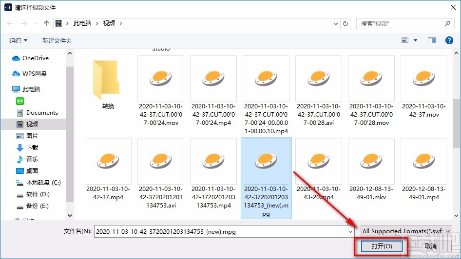Screen dimensions: 461x259
Task: Select file 2020-11-03-10-42-3720201203134753.avi
Action: point(161,174)
